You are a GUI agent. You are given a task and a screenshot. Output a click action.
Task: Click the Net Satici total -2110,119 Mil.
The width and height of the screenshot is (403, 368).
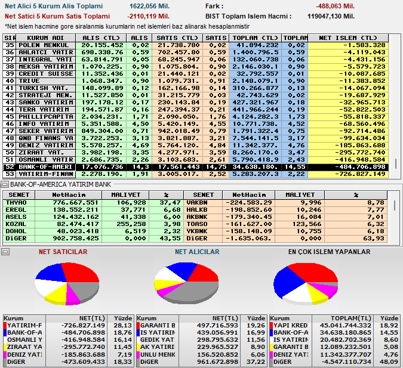click(148, 17)
